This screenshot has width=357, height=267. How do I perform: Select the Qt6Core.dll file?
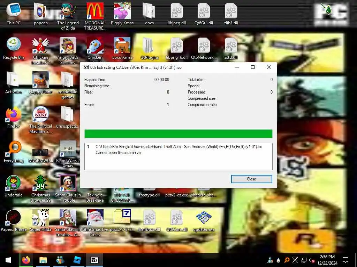point(177,221)
